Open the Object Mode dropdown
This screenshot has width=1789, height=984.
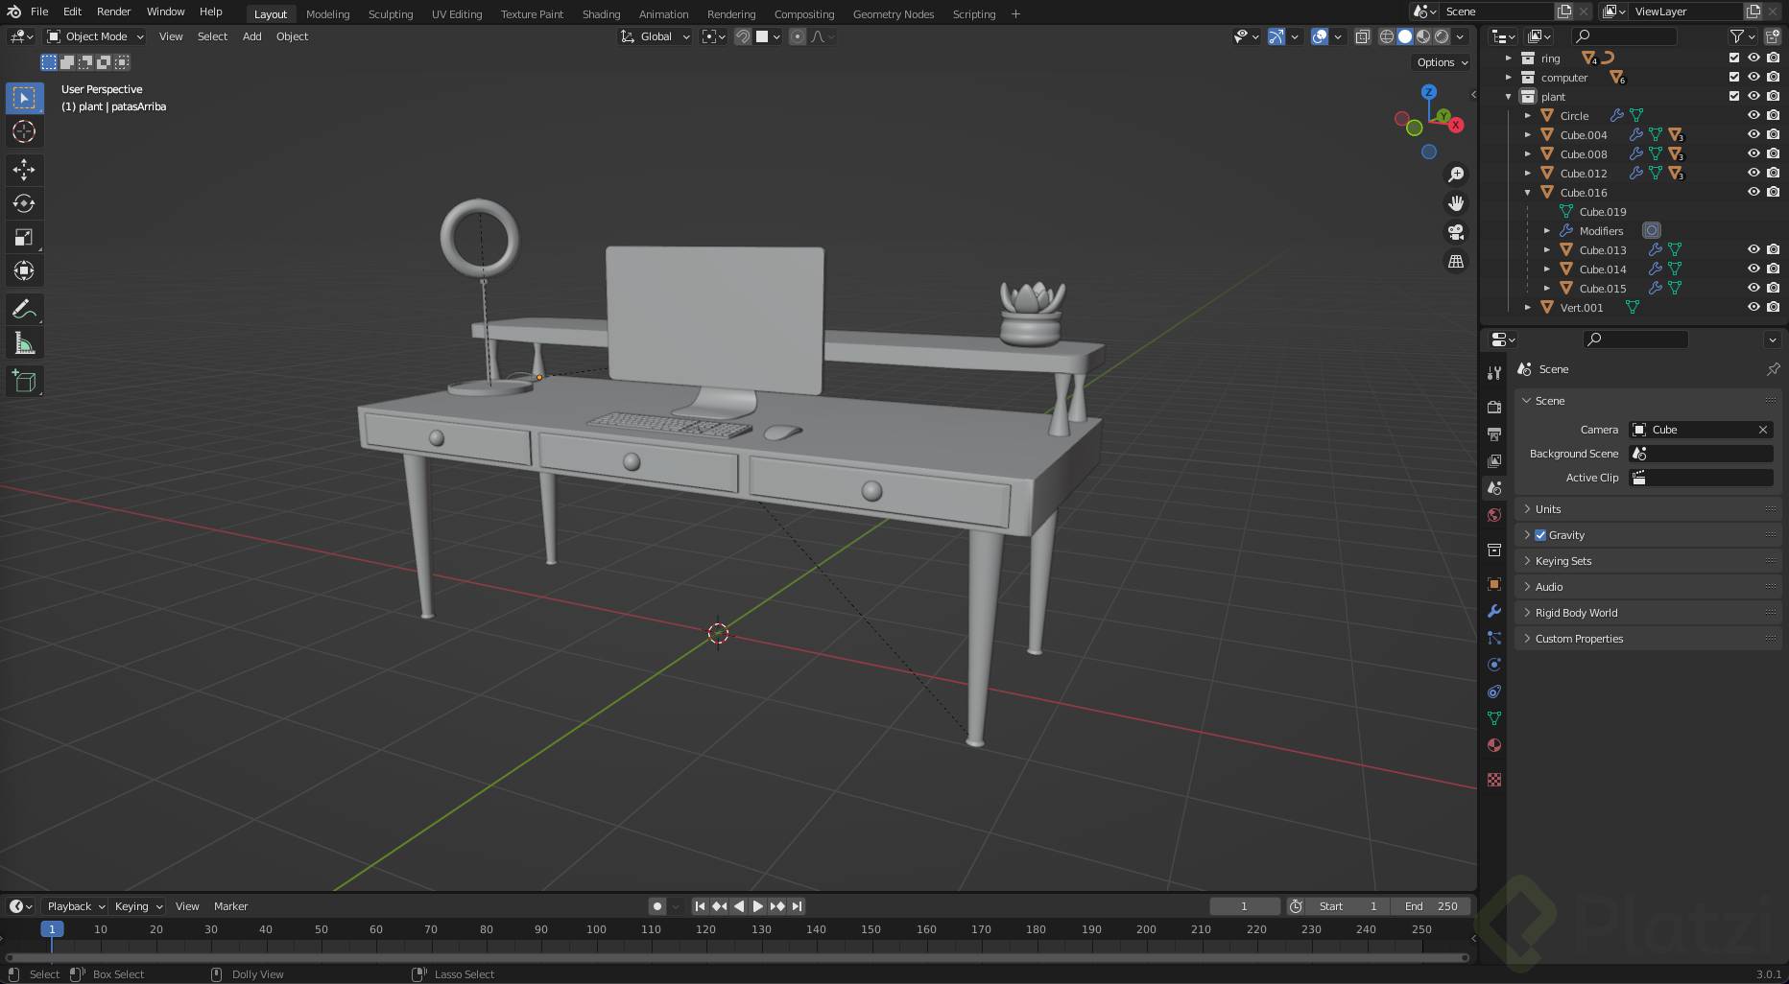pos(96,36)
